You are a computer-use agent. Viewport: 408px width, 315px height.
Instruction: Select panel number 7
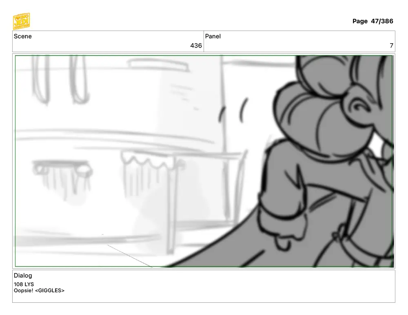coord(391,46)
